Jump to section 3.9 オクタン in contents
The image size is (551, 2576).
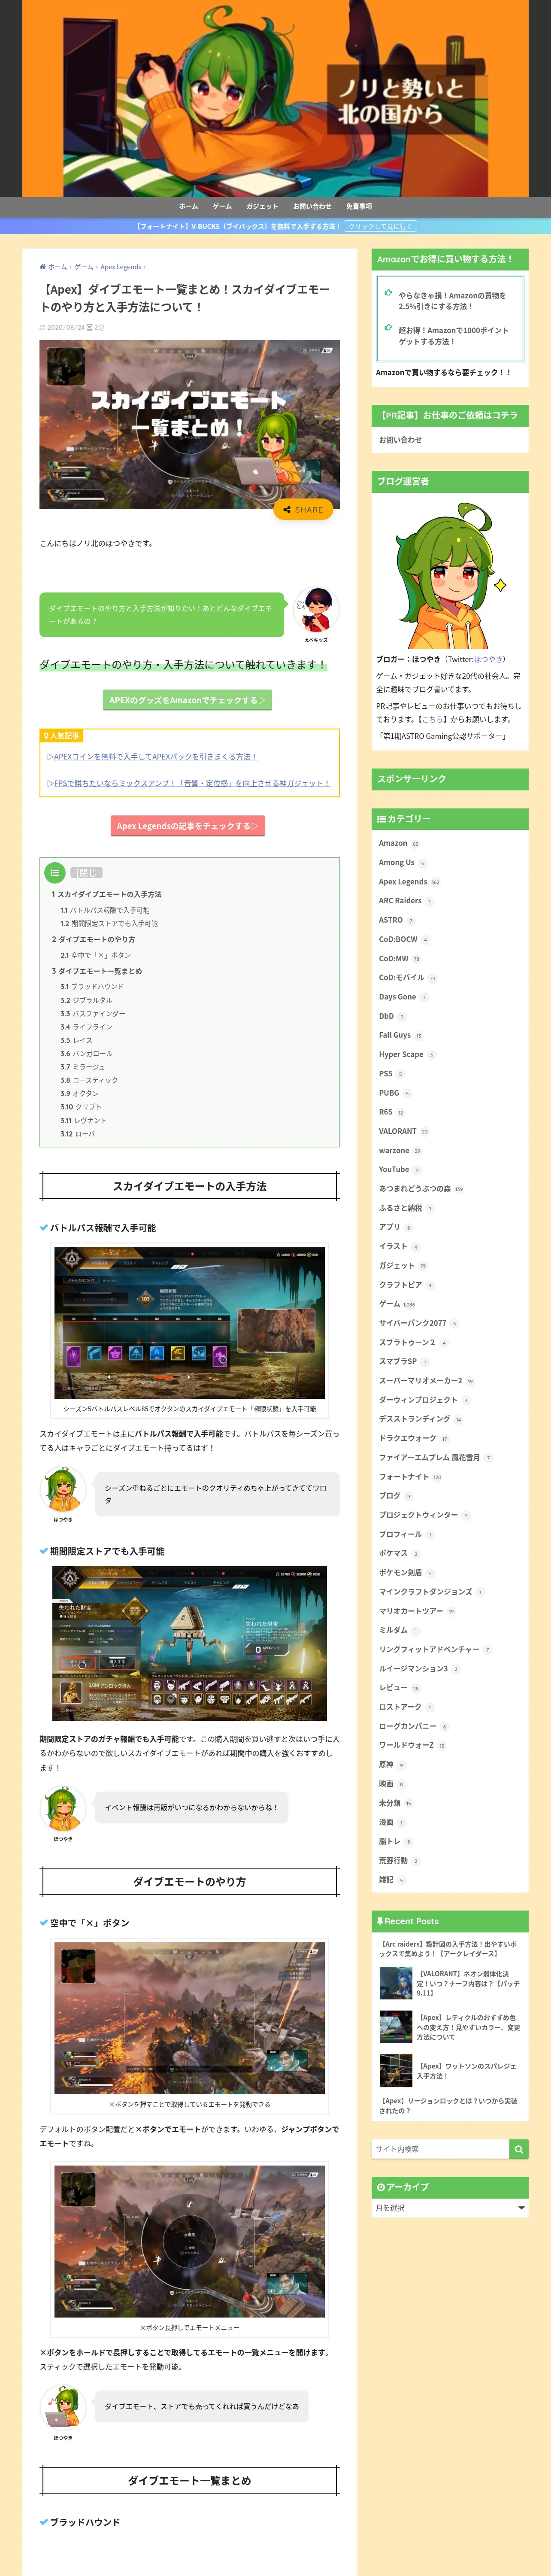[x=79, y=1093]
